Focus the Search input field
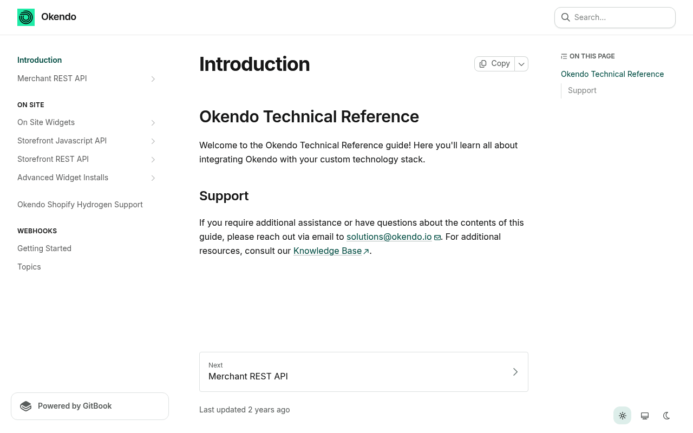Viewport: 693px width, 433px height. tap(615, 17)
